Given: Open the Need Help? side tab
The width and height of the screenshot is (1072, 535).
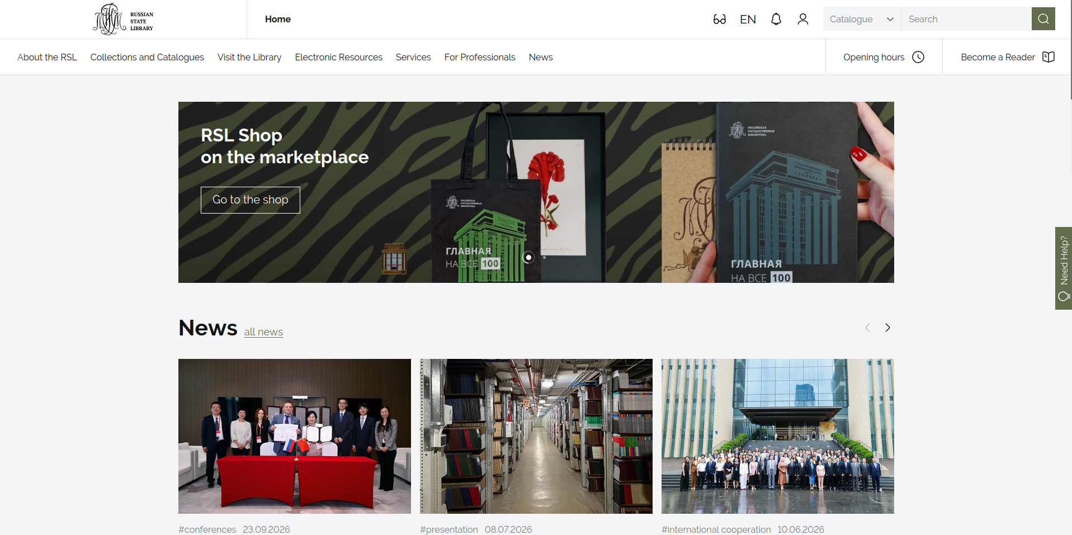Looking at the screenshot, I should pos(1064,268).
